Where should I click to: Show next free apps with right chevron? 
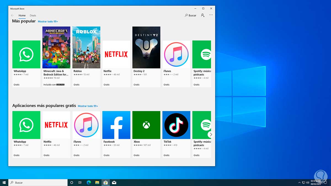tap(211, 134)
